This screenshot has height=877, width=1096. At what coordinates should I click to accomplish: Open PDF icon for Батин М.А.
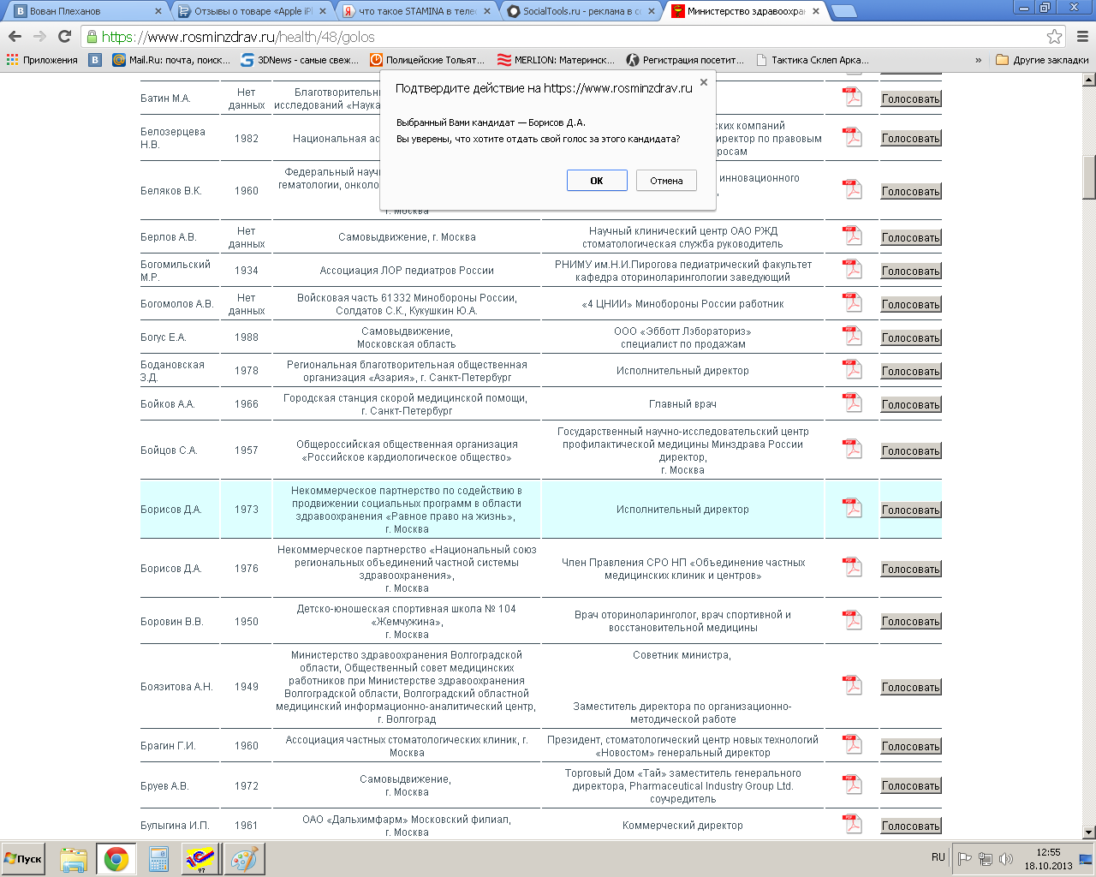tap(853, 97)
